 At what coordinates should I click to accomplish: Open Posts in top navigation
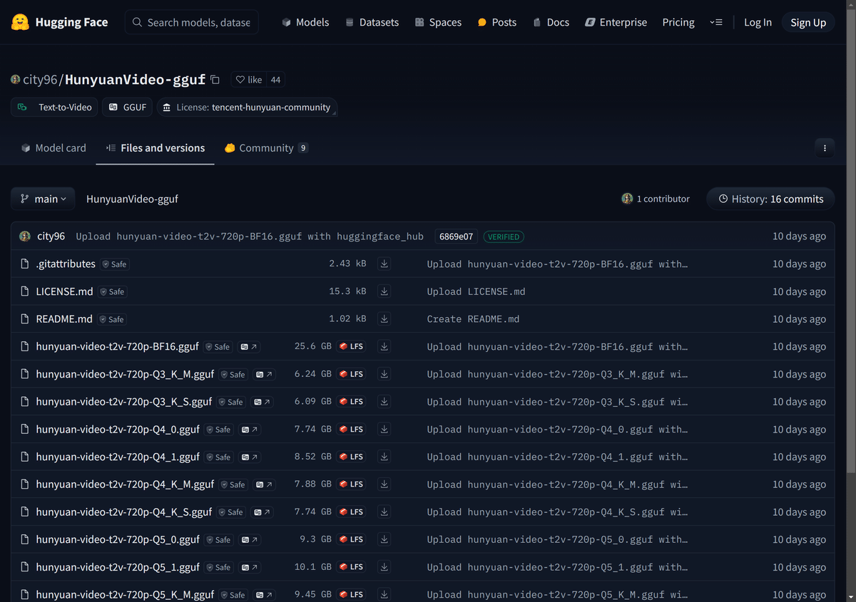point(496,22)
